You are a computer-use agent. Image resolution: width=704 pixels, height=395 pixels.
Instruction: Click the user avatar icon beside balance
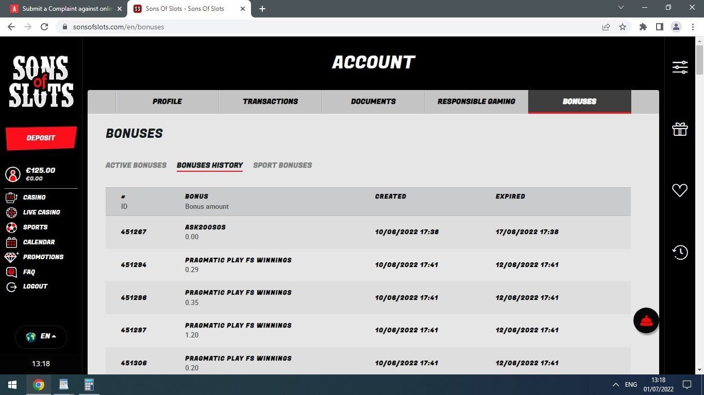pyautogui.click(x=13, y=174)
